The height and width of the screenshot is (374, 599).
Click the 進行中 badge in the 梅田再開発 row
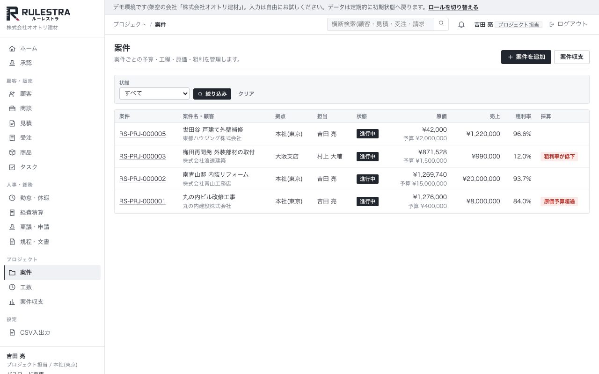click(367, 157)
